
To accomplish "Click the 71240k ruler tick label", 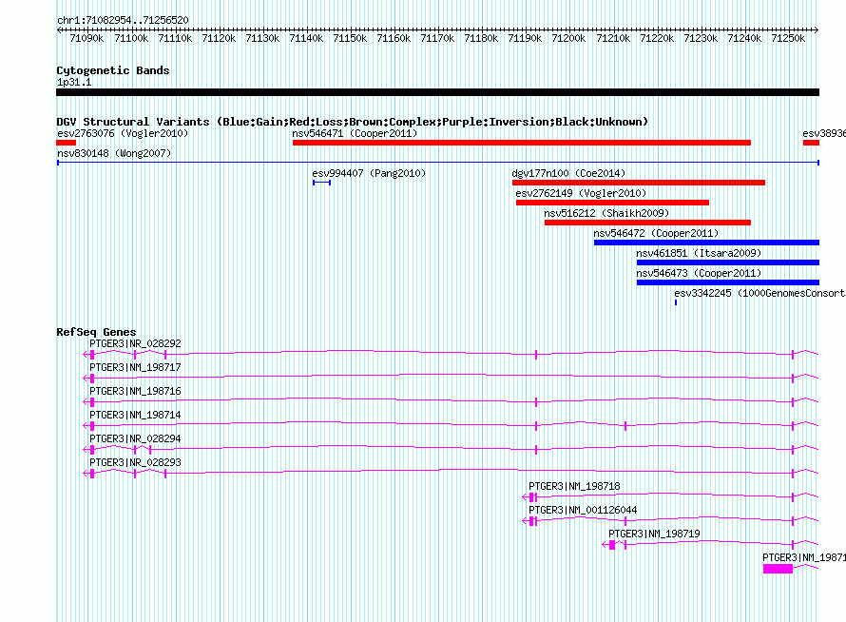I will [744, 38].
